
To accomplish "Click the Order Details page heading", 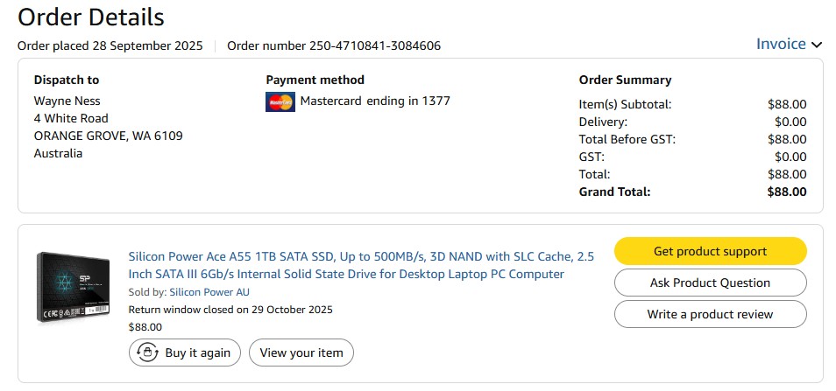I will (91, 17).
